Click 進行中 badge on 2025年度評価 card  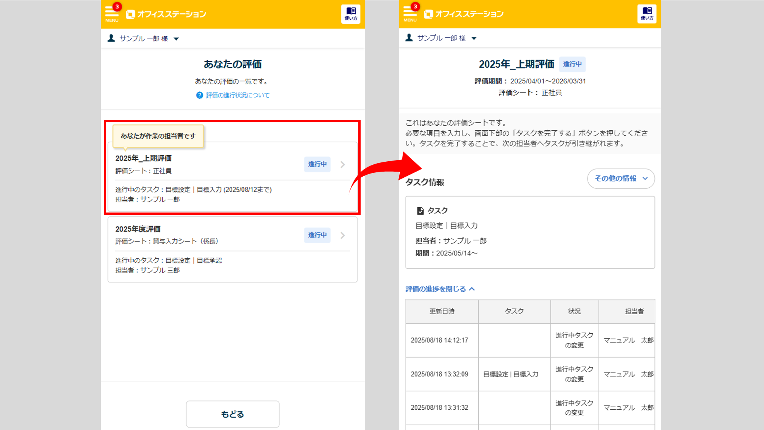tap(317, 235)
